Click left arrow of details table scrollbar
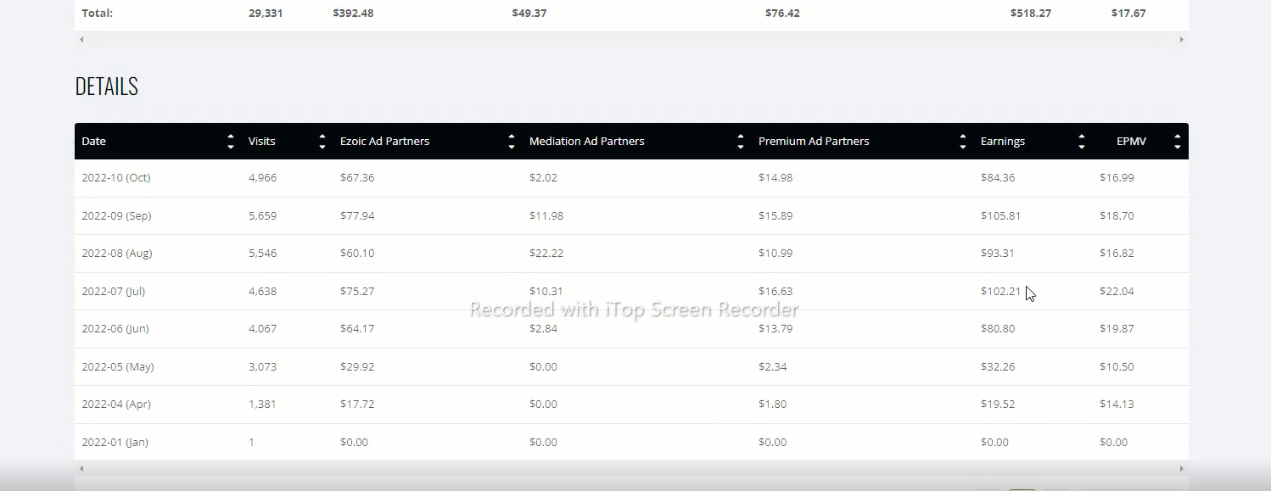Image resolution: width=1271 pixels, height=491 pixels. point(82,468)
